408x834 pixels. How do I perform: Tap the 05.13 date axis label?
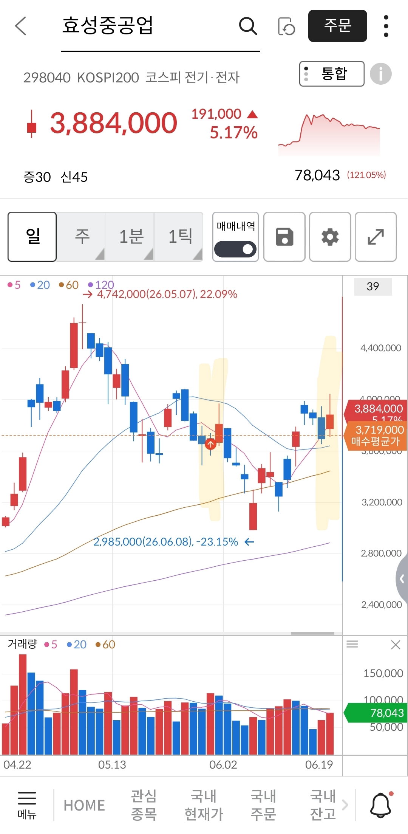tap(112, 764)
